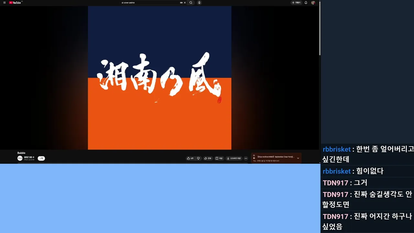The width and height of the screenshot is (414, 233).
Task: Click TDN917 chat message '그거'
Action: pyautogui.click(x=361, y=183)
